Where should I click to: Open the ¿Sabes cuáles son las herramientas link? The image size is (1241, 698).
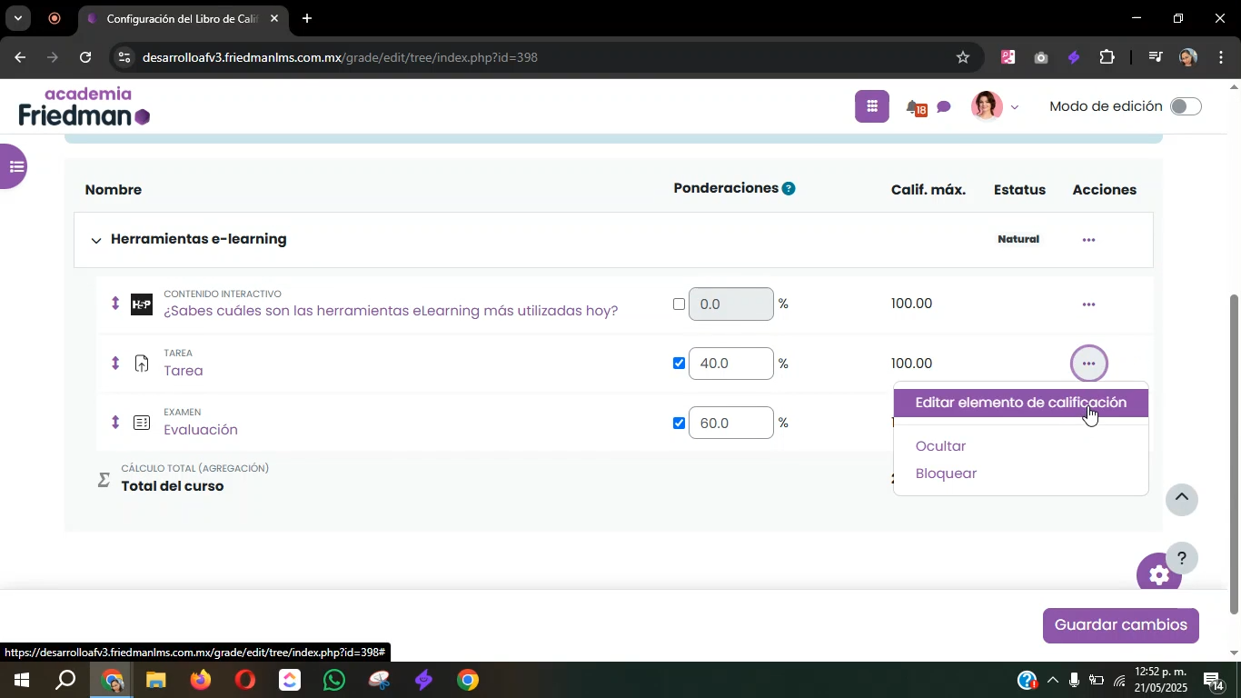click(391, 311)
